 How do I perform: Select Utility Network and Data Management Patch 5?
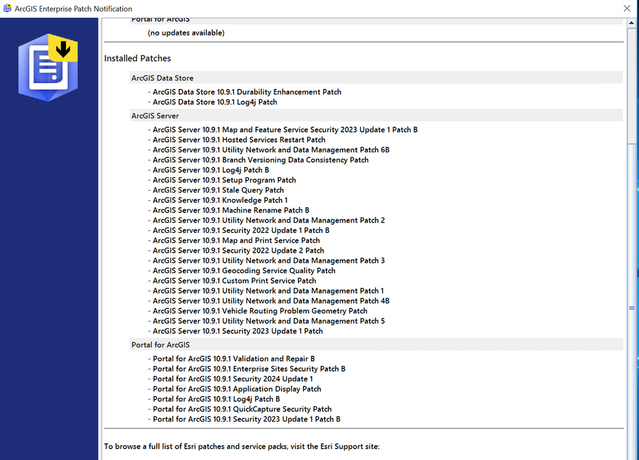(266, 321)
